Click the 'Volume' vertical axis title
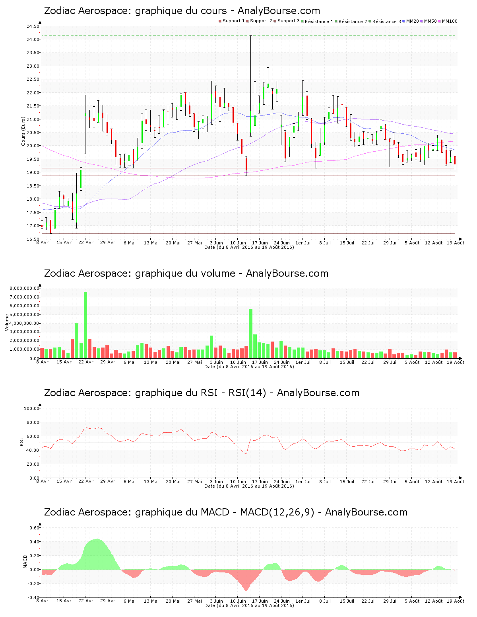Viewport: 477px width, 617px height. [7, 322]
